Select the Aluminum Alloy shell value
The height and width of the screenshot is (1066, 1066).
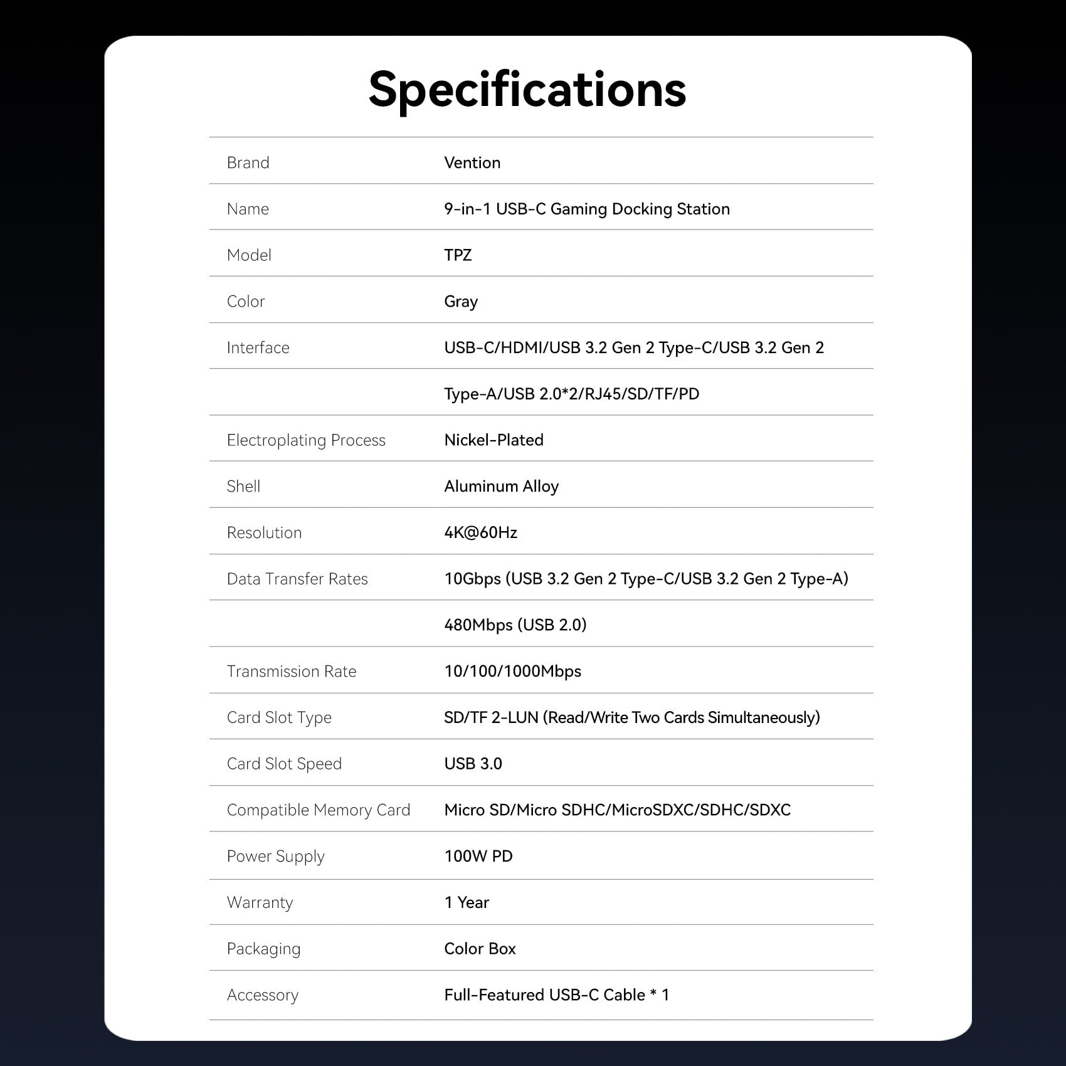pyautogui.click(x=502, y=487)
